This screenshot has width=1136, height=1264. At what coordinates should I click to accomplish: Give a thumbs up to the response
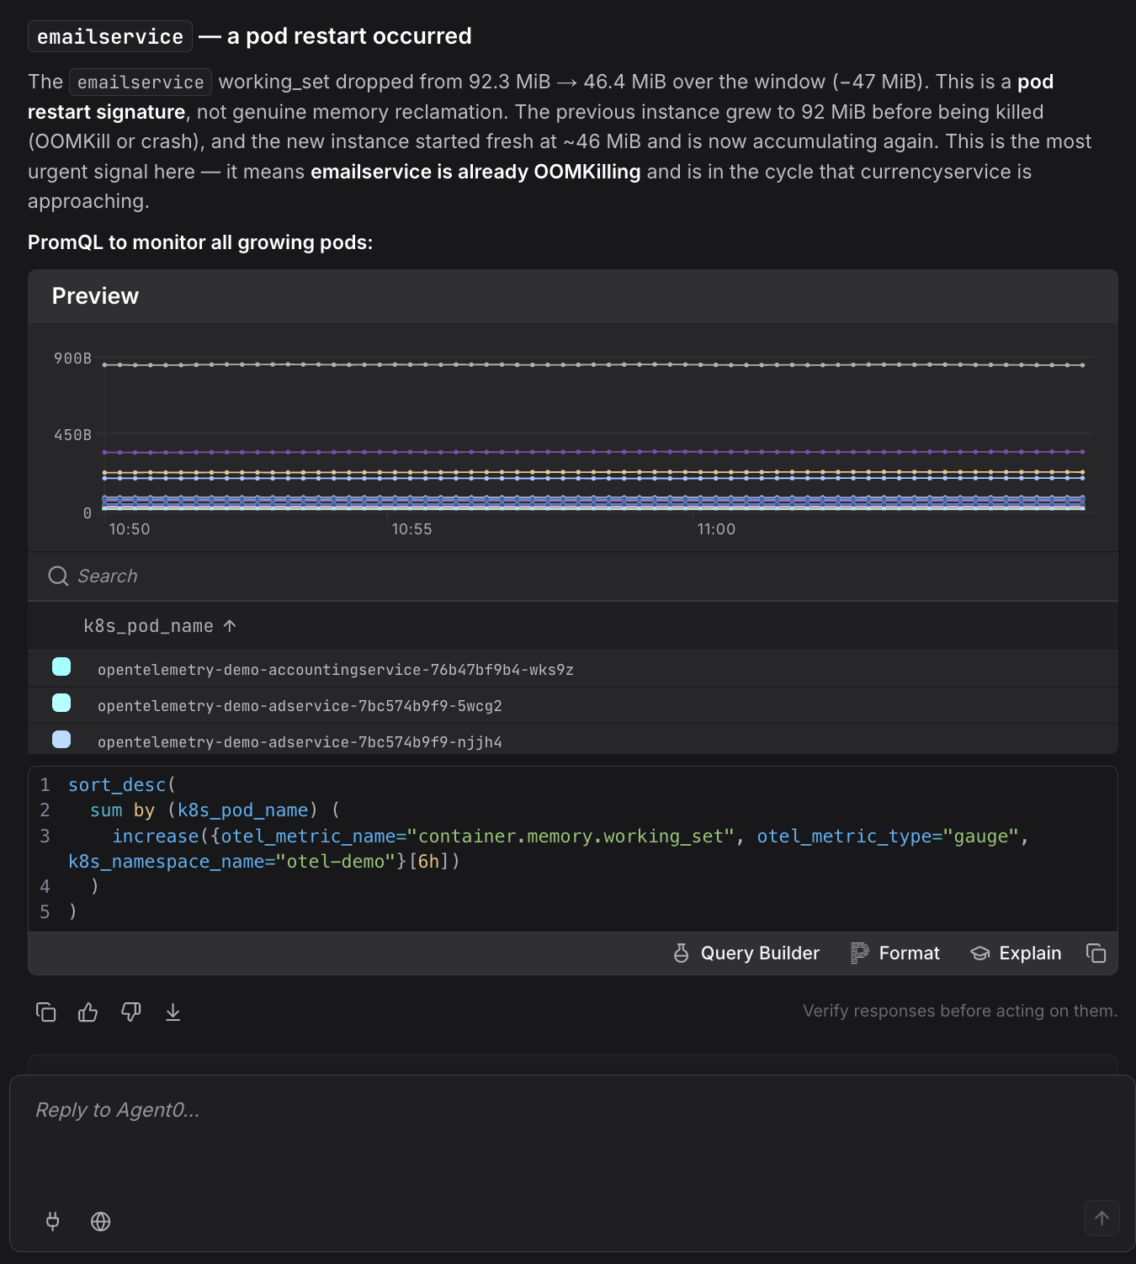pyautogui.click(x=88, y=1012)
